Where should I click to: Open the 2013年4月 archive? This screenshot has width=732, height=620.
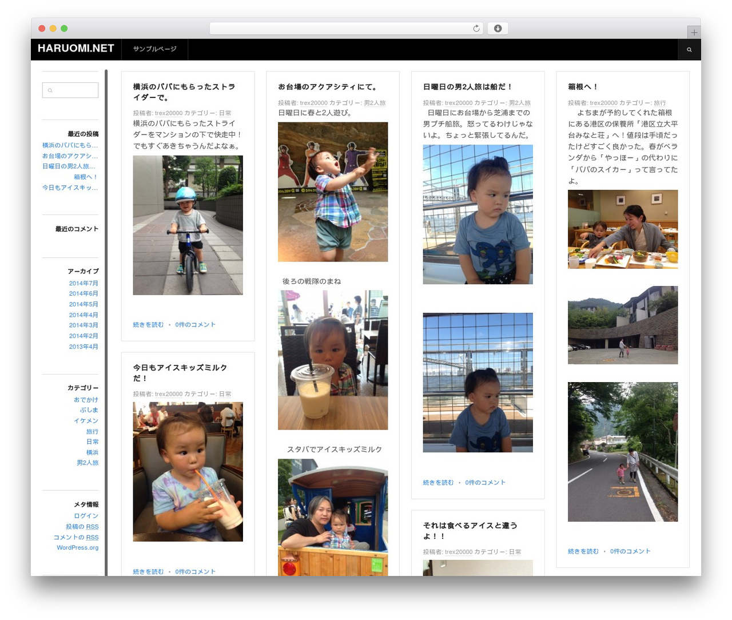coord(83,347)
